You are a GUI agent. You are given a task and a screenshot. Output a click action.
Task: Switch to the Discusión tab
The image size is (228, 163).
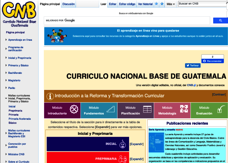[68, 4]
